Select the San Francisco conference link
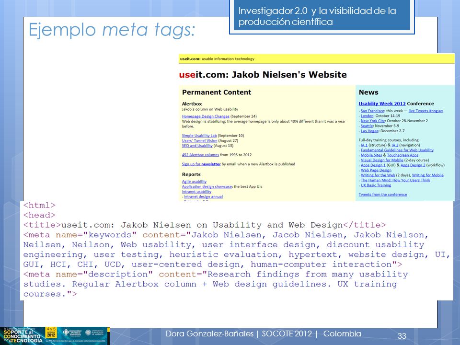 (x=372, y=111)
